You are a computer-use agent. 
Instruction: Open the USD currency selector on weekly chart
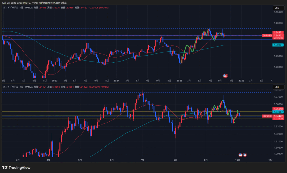tap(277, 8)
